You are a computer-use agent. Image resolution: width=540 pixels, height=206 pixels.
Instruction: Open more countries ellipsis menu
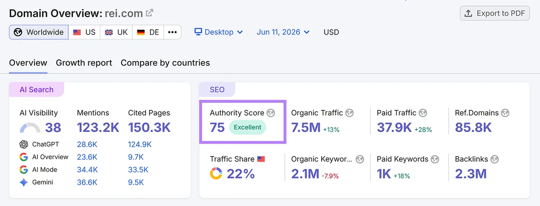[172, 32]
